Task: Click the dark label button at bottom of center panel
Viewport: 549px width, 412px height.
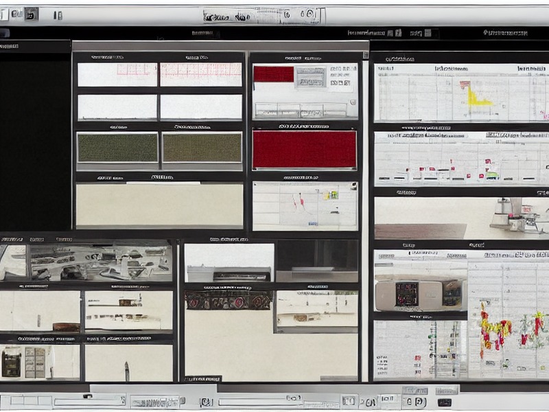Action: coord(203,379)
